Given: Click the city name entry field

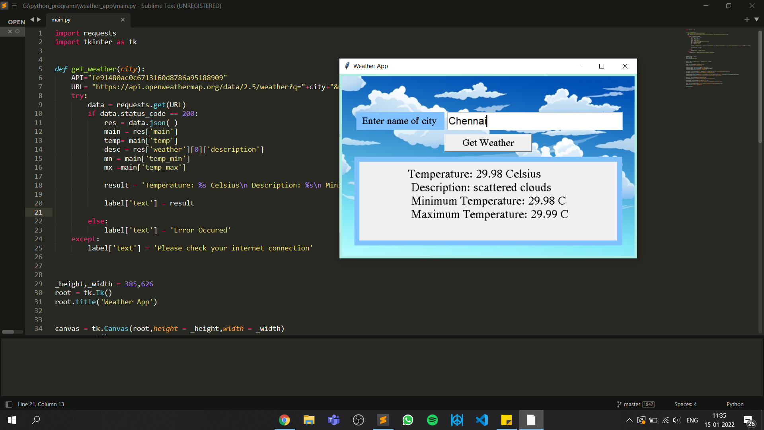Looking at the screenshot, I should (x=534, y=121).
